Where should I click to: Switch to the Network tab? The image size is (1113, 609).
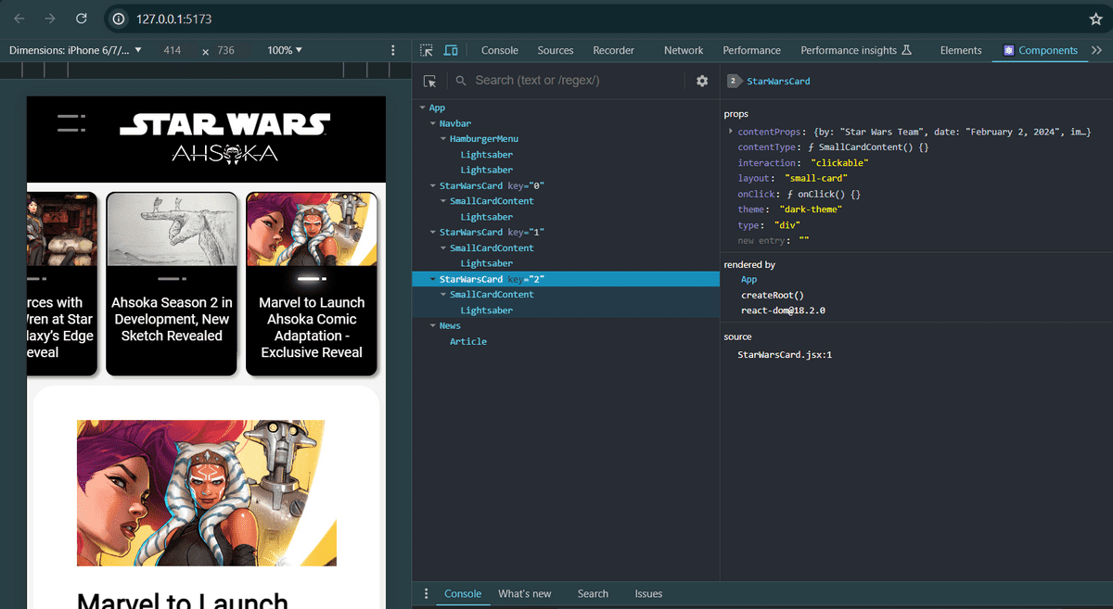tap(684, 50)
